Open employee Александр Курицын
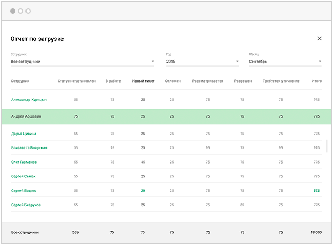Screen dimensions: 334x245 point(29,100)
